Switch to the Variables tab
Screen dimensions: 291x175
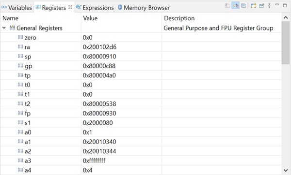click(x=16, y=8)
